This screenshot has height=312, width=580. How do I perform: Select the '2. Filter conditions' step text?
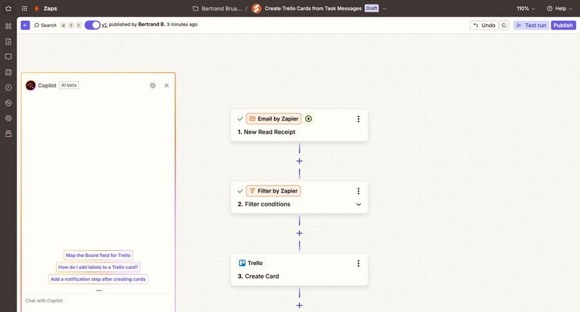click(x=264, y=204)
